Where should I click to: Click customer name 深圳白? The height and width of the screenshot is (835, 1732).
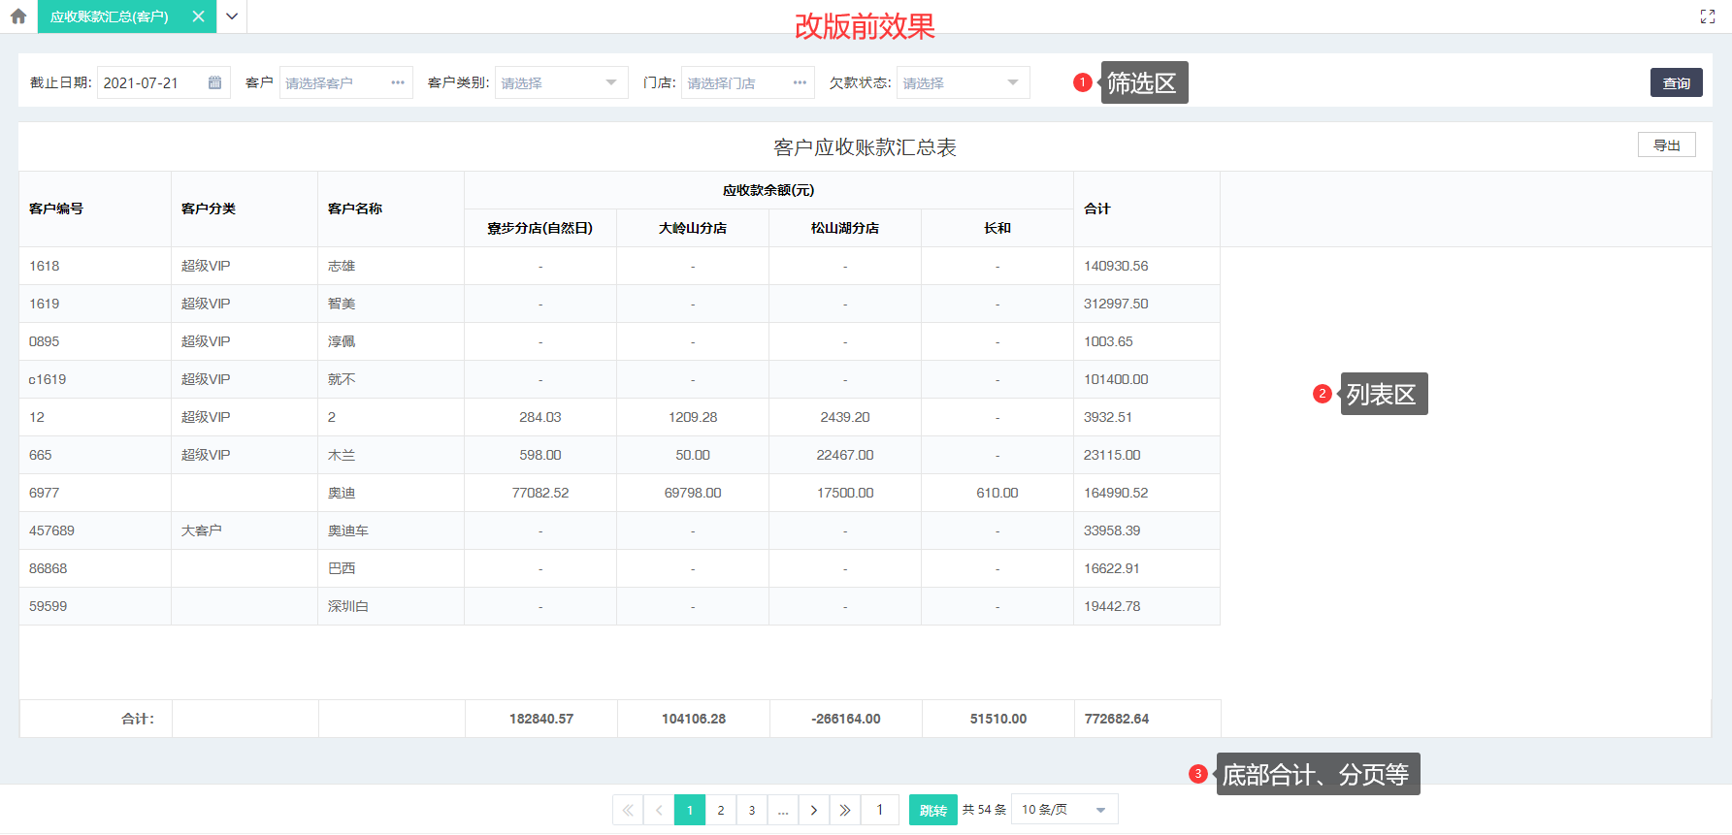pyautogui.click(x=348, y=606)
